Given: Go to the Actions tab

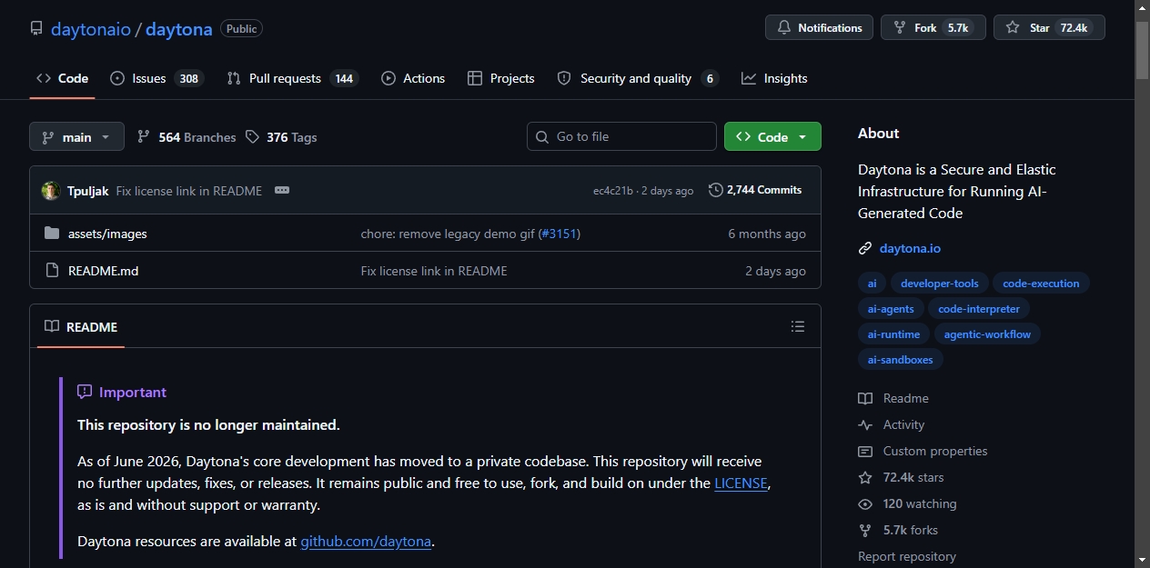Looking at the screenshot, I should pos(413,78).
